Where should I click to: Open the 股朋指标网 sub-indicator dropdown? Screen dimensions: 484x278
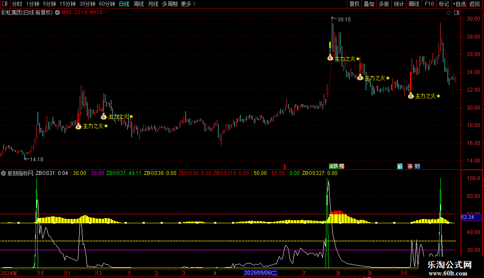tap(3, 173)
